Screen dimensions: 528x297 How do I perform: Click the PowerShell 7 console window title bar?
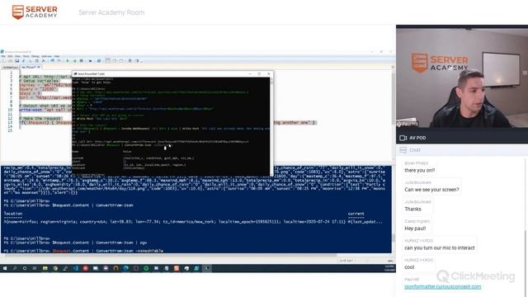click(x=172, y=73)
